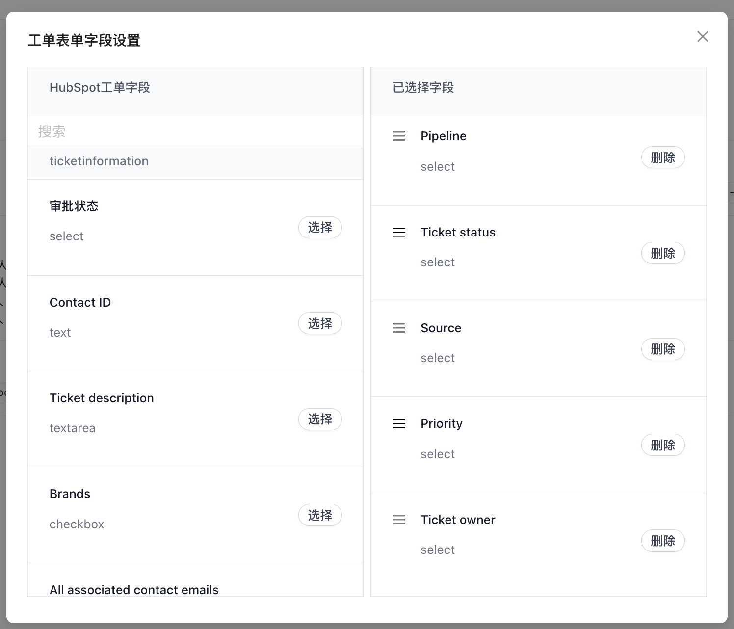Click the drag handle beside Pipeline field
The image size is (734, 629).
[x=399, y=136]
